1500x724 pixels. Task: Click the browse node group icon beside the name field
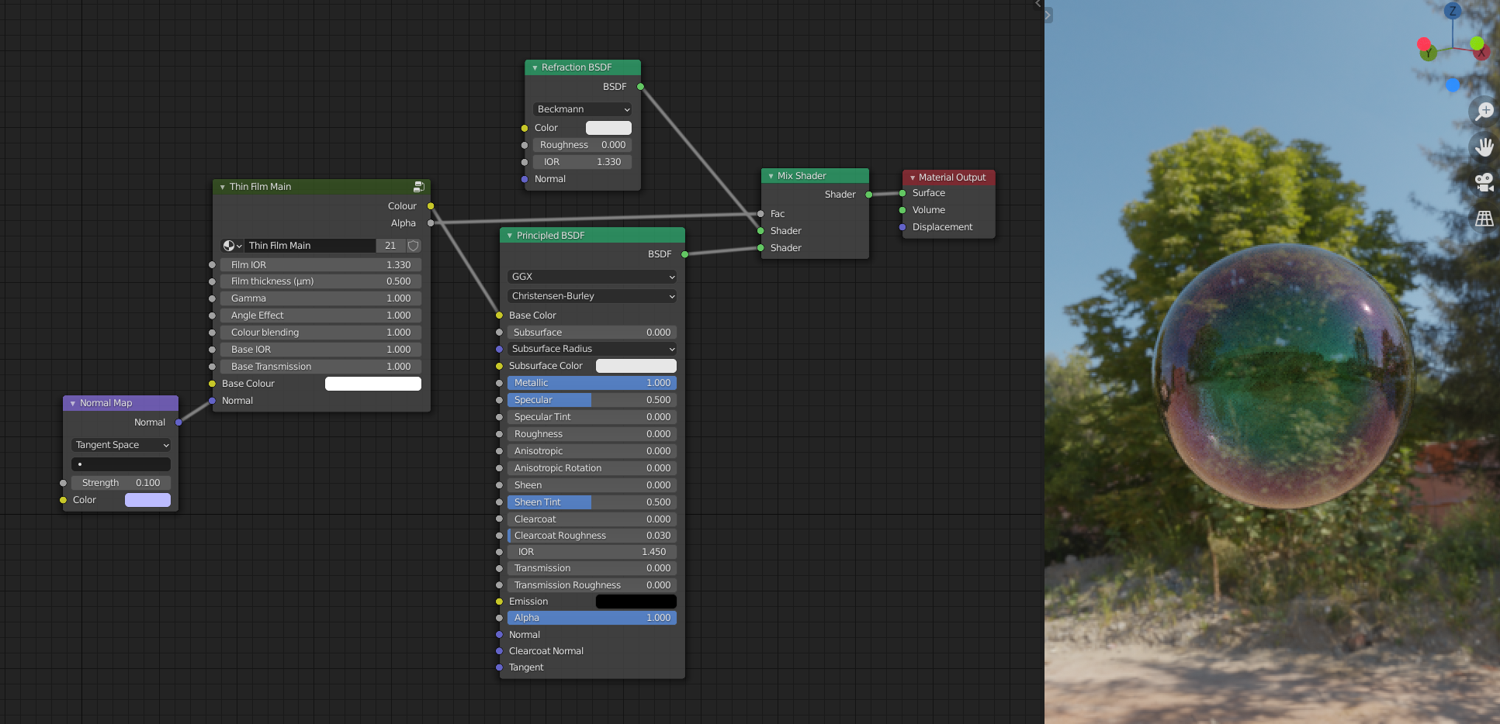coord(231,246)
